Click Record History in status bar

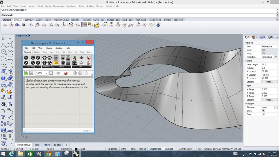click(185, 149)
